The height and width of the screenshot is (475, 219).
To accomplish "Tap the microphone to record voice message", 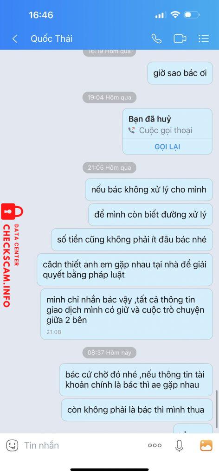I will point(179,445).
